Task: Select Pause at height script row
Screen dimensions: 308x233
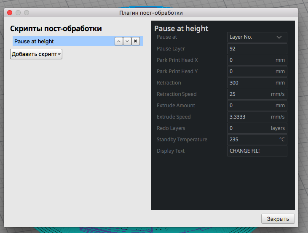Action: click(78, 41)
